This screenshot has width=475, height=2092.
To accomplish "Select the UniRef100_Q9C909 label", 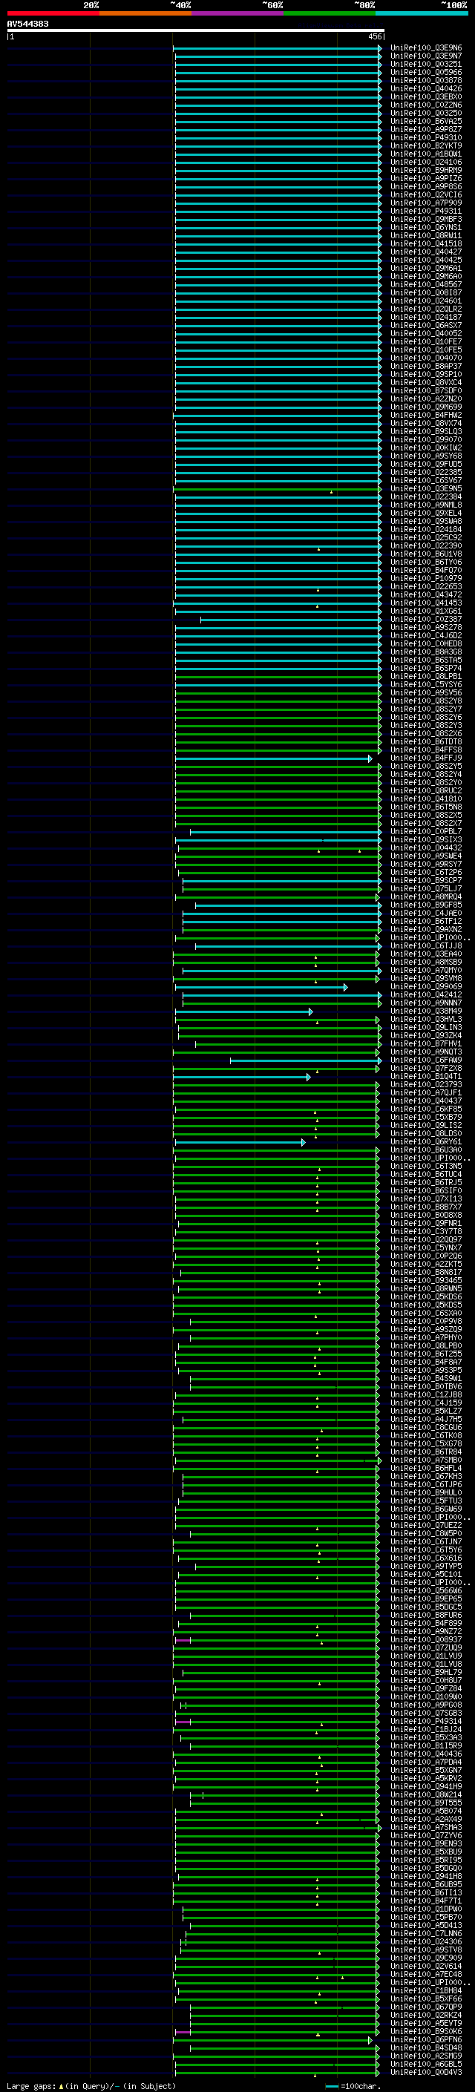I will [x=425, y=1958].
